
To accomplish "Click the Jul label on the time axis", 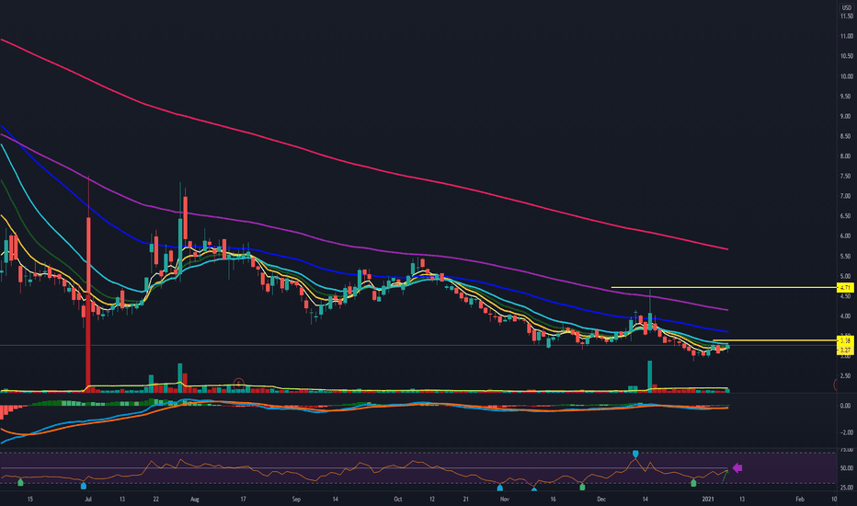I will point(88,499).
